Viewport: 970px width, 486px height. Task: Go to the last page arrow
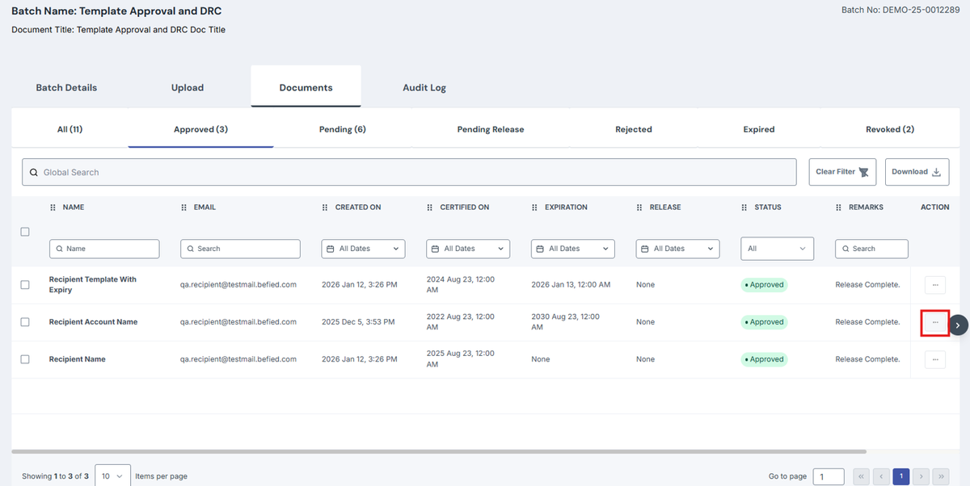pyautogui.click(x=940, y=476)
